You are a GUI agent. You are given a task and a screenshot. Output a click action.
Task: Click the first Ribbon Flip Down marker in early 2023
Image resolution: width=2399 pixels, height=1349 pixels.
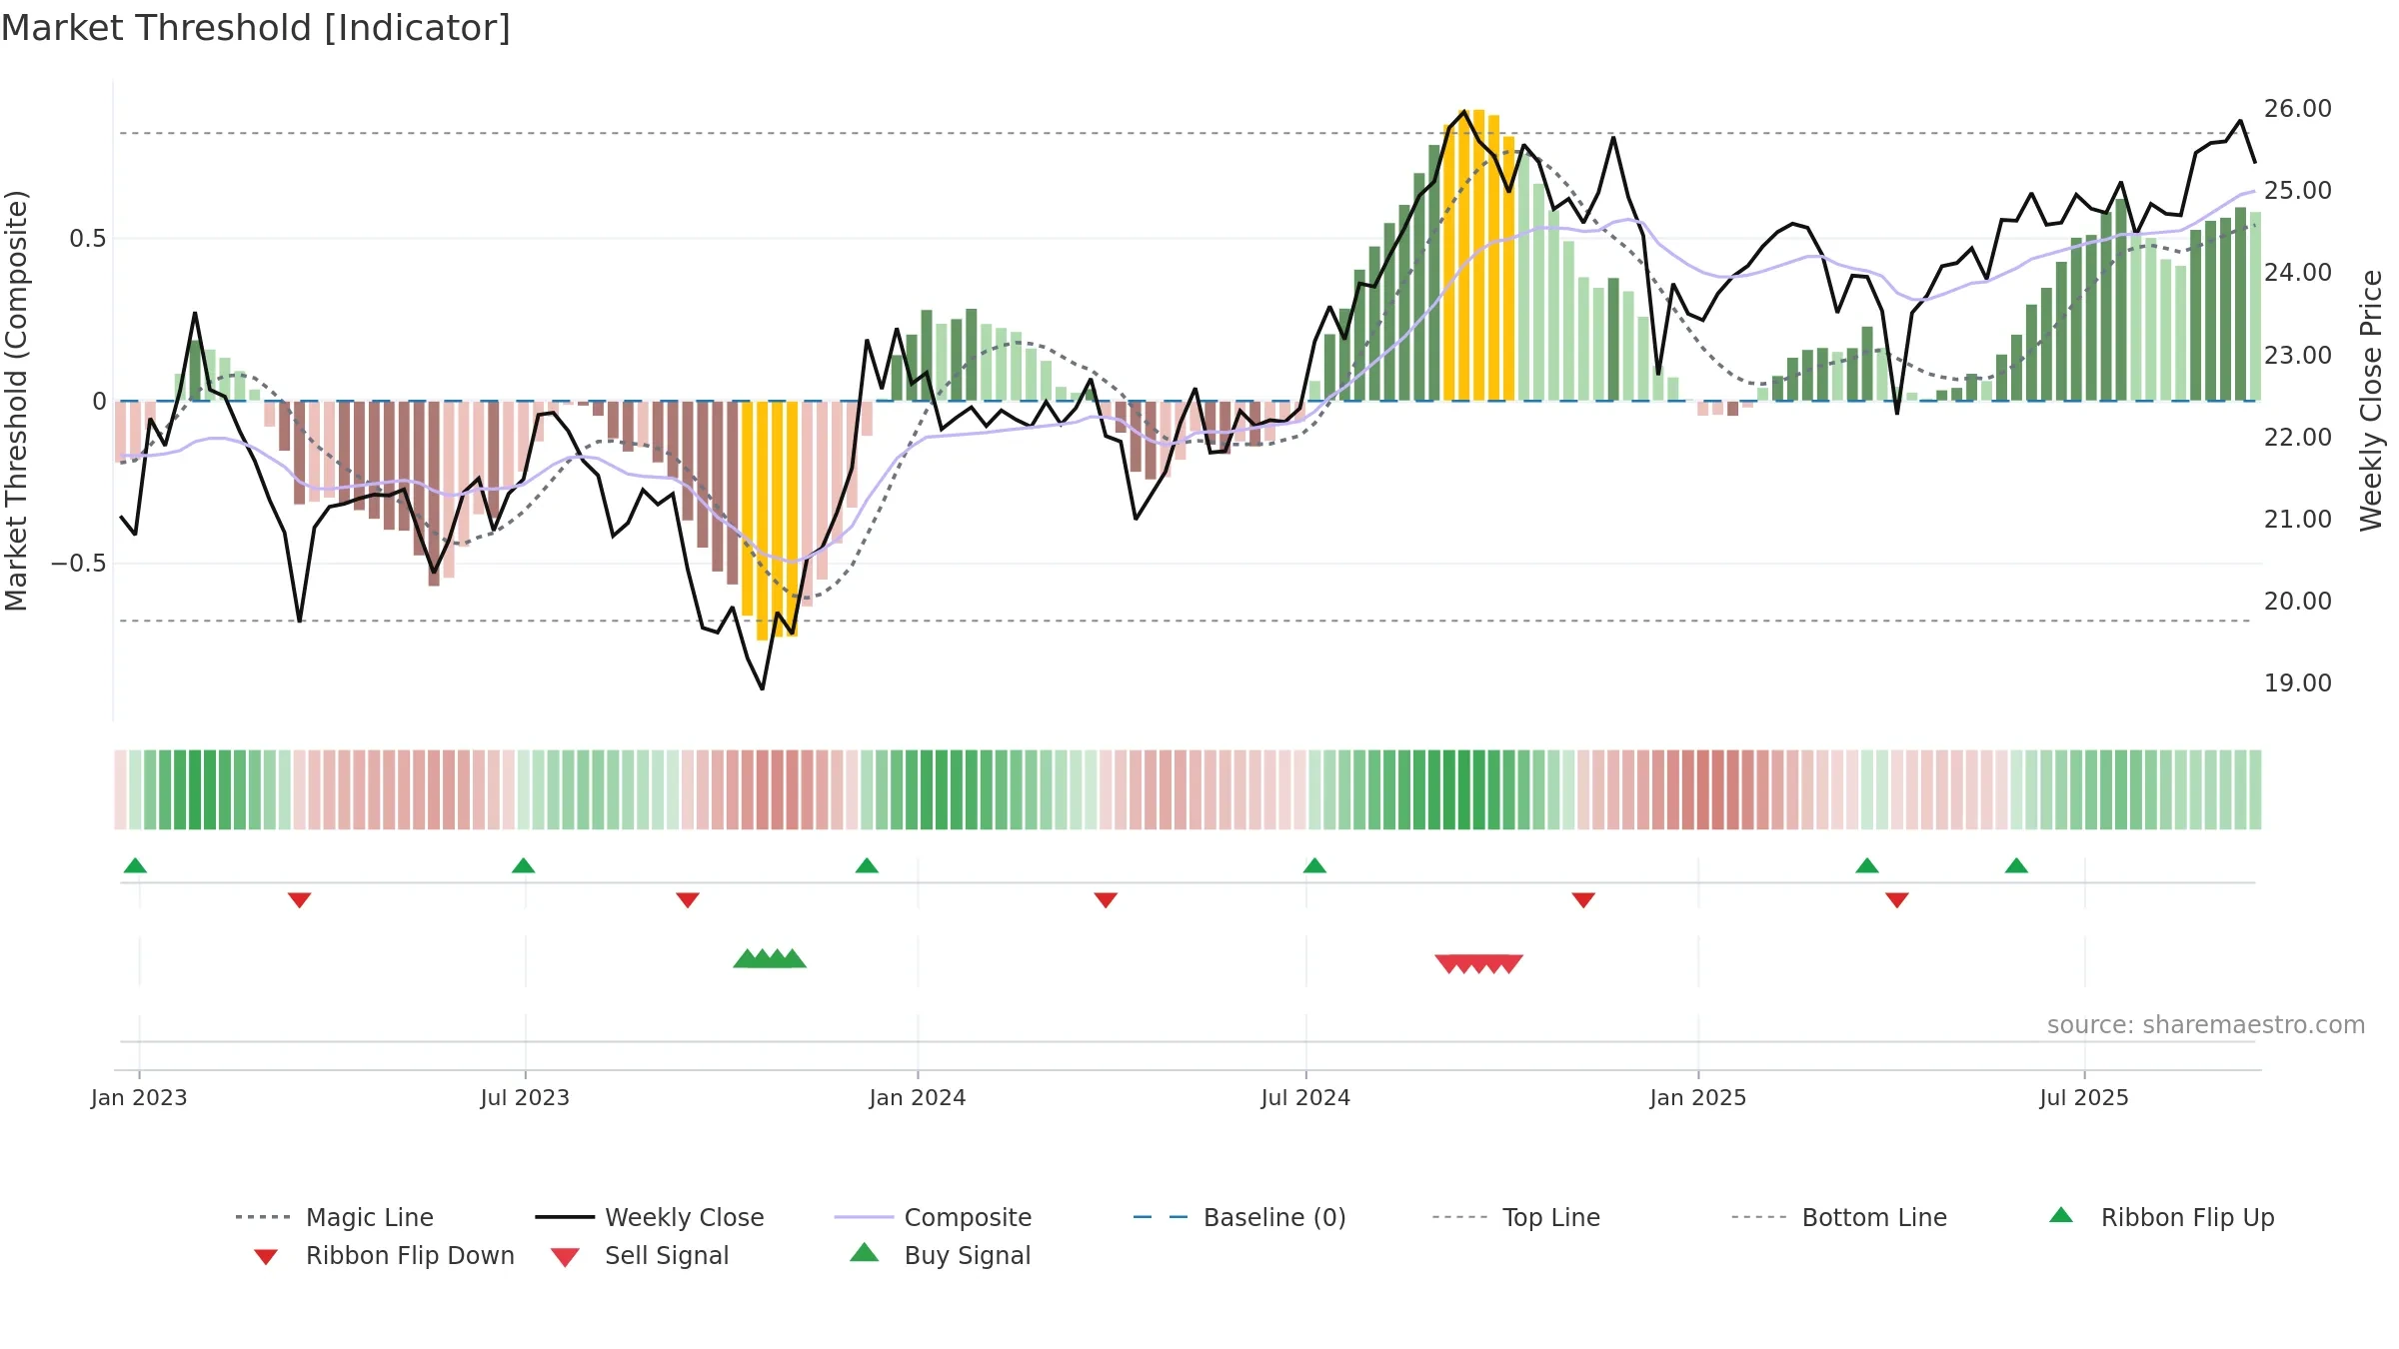pyautogui.click(x=299, y=900)
